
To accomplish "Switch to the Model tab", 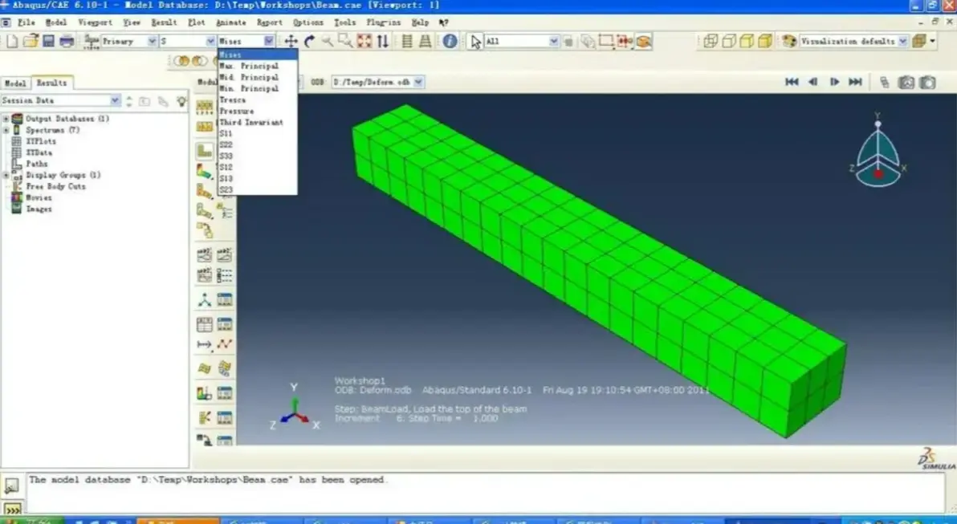I will [15, 83].
